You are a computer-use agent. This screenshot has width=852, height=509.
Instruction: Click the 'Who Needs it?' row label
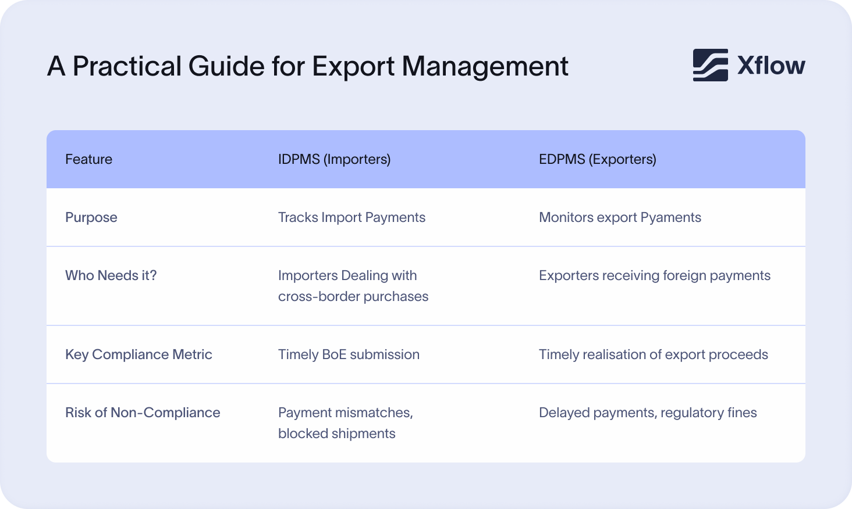pyautogui.click(x=111, y=275)
